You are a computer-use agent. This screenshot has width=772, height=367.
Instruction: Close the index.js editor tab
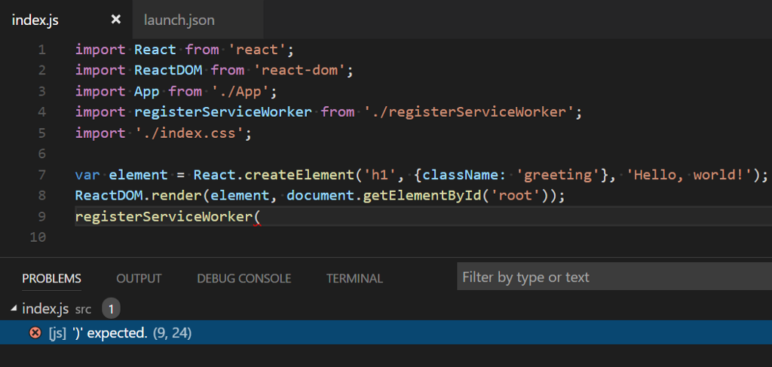(115, 20)
